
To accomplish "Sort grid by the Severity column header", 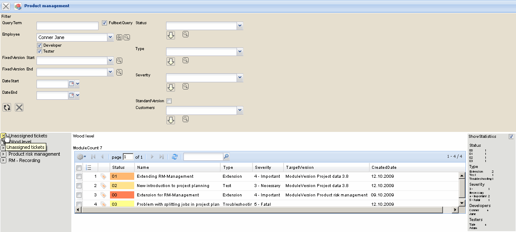I will pos(263,168).
